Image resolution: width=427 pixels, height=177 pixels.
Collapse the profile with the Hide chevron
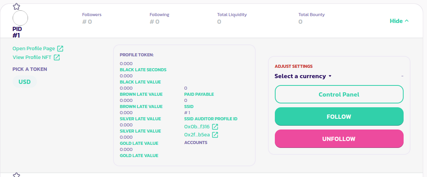(x=399, y=21)
